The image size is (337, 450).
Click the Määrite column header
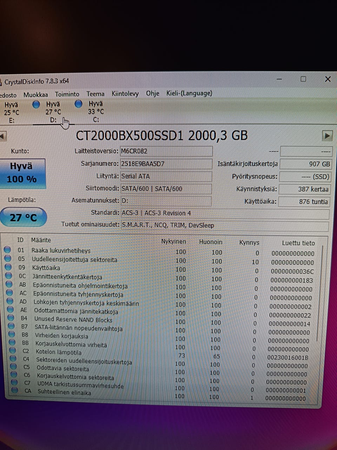point(41,240)
